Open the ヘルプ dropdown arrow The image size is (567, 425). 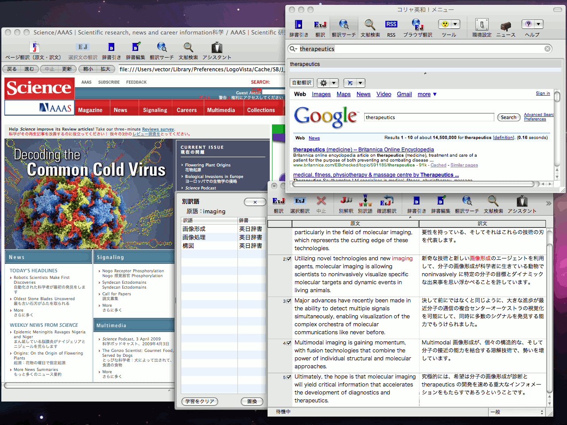point(539,24)
